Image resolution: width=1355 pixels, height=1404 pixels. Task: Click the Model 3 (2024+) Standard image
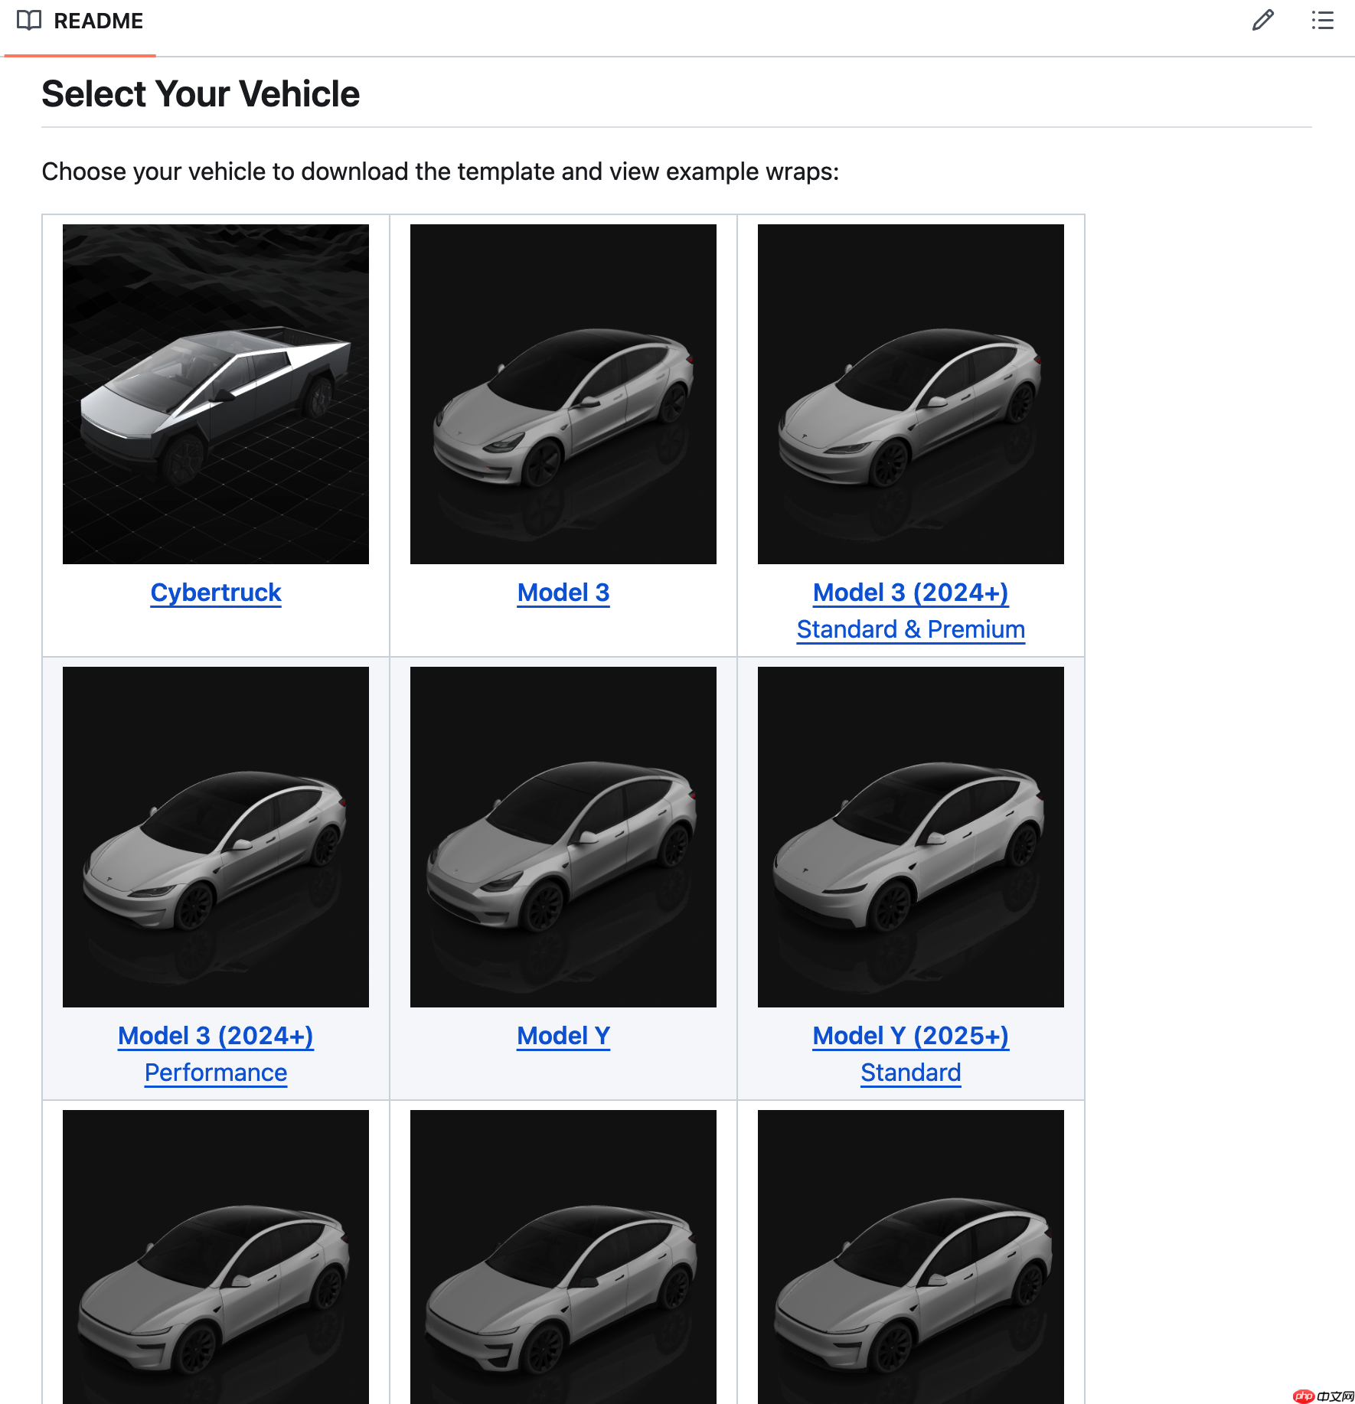[x=910, y=394]
